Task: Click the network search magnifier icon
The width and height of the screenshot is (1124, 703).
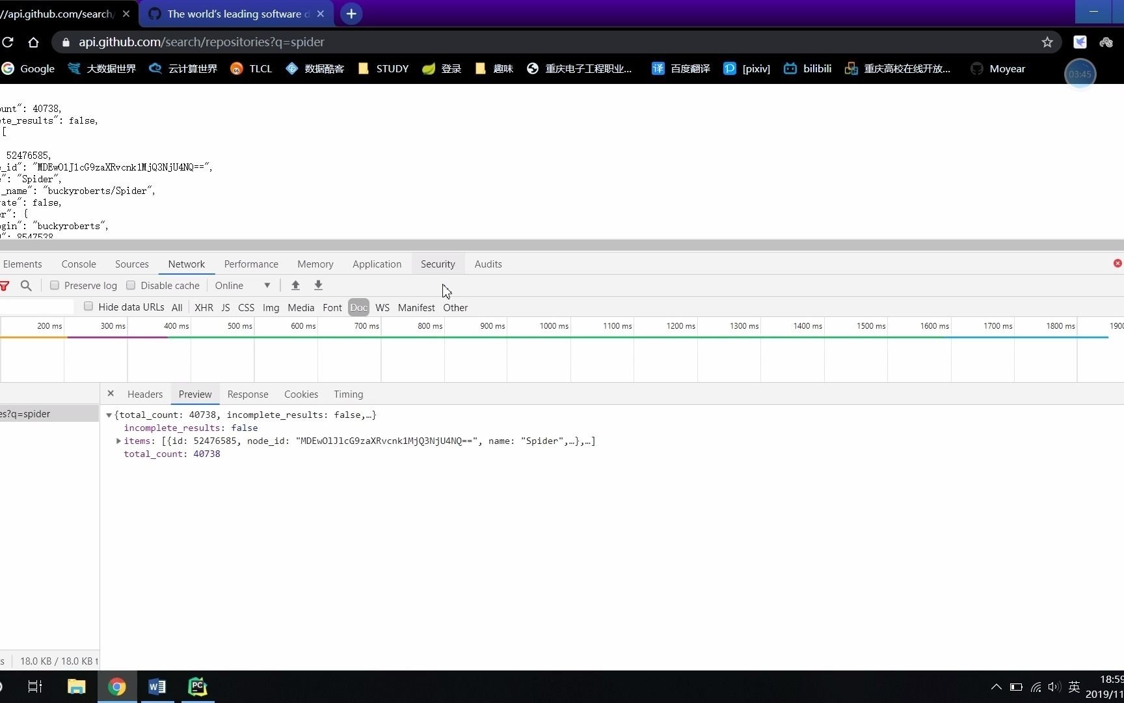Action: [26, 285]
